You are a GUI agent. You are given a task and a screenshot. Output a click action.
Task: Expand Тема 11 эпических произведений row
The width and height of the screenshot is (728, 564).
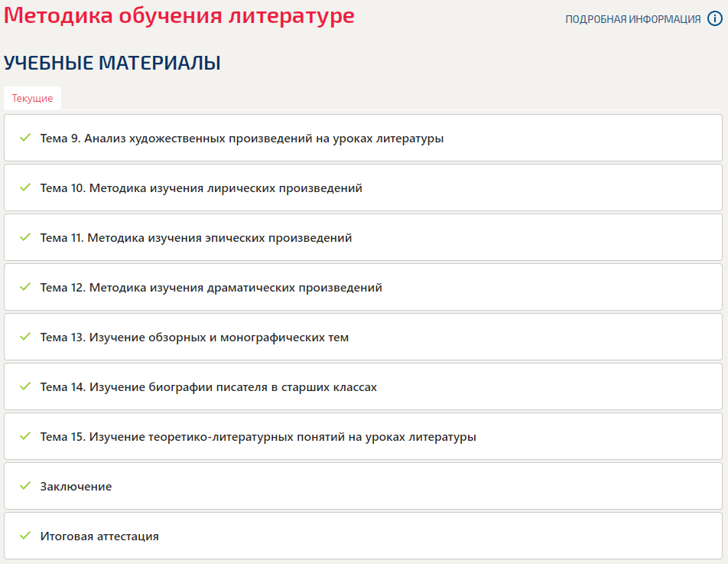coord(363,237)
